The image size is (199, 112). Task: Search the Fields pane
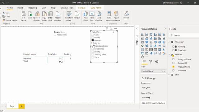184,35
